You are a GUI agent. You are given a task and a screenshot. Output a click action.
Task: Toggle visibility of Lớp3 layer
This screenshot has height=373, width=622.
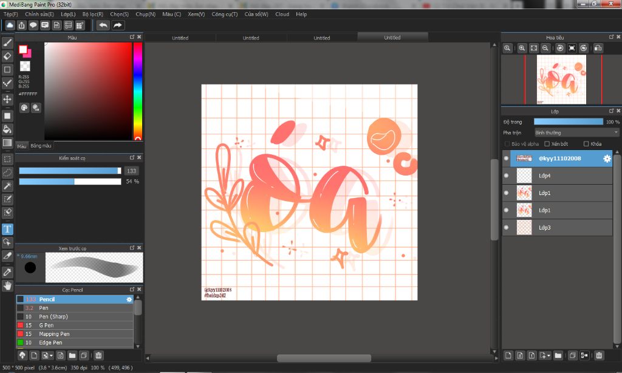click(506, 227)
